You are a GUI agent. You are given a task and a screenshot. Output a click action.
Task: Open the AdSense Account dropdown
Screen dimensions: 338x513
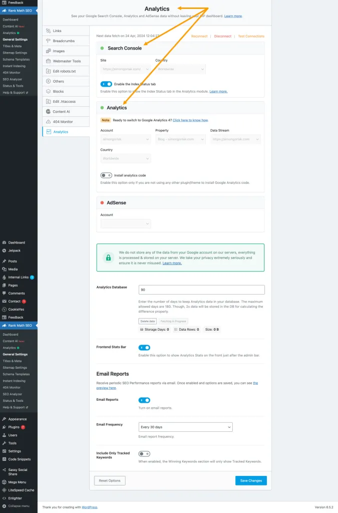pyautogui.click(x=126, y=224)
